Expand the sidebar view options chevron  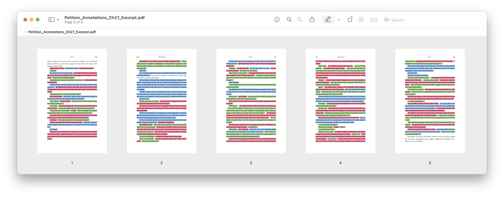click(58, 20)
